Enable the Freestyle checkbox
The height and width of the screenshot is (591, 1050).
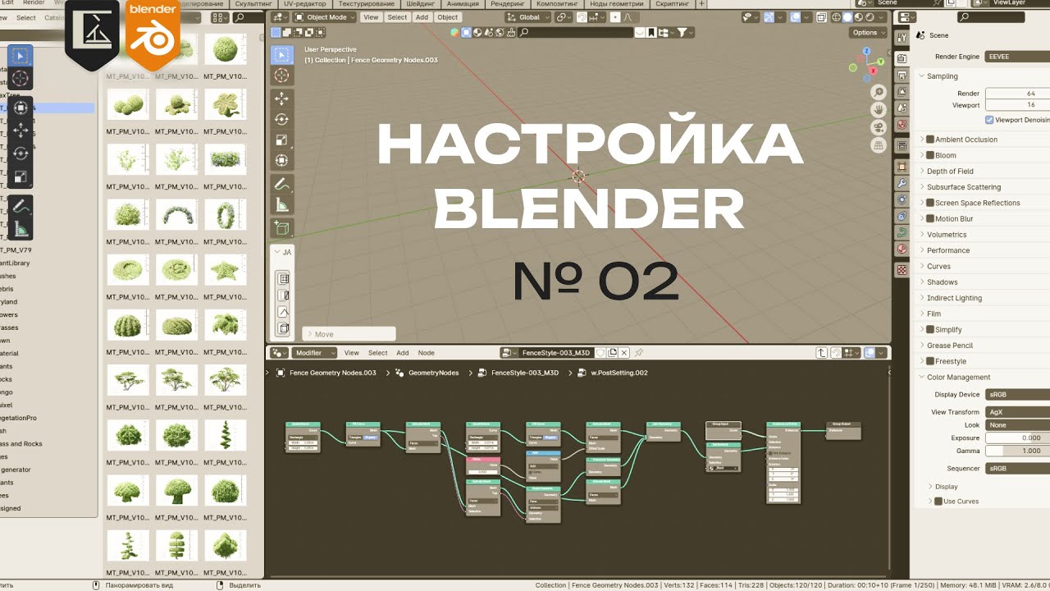[x=930, y=361]
